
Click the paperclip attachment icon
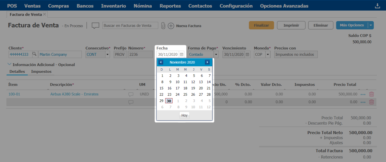(163, 26)
